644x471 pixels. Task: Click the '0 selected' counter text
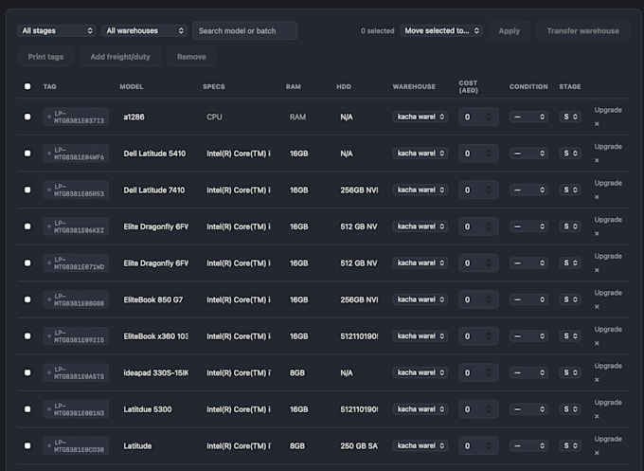[x=378, y=31]
